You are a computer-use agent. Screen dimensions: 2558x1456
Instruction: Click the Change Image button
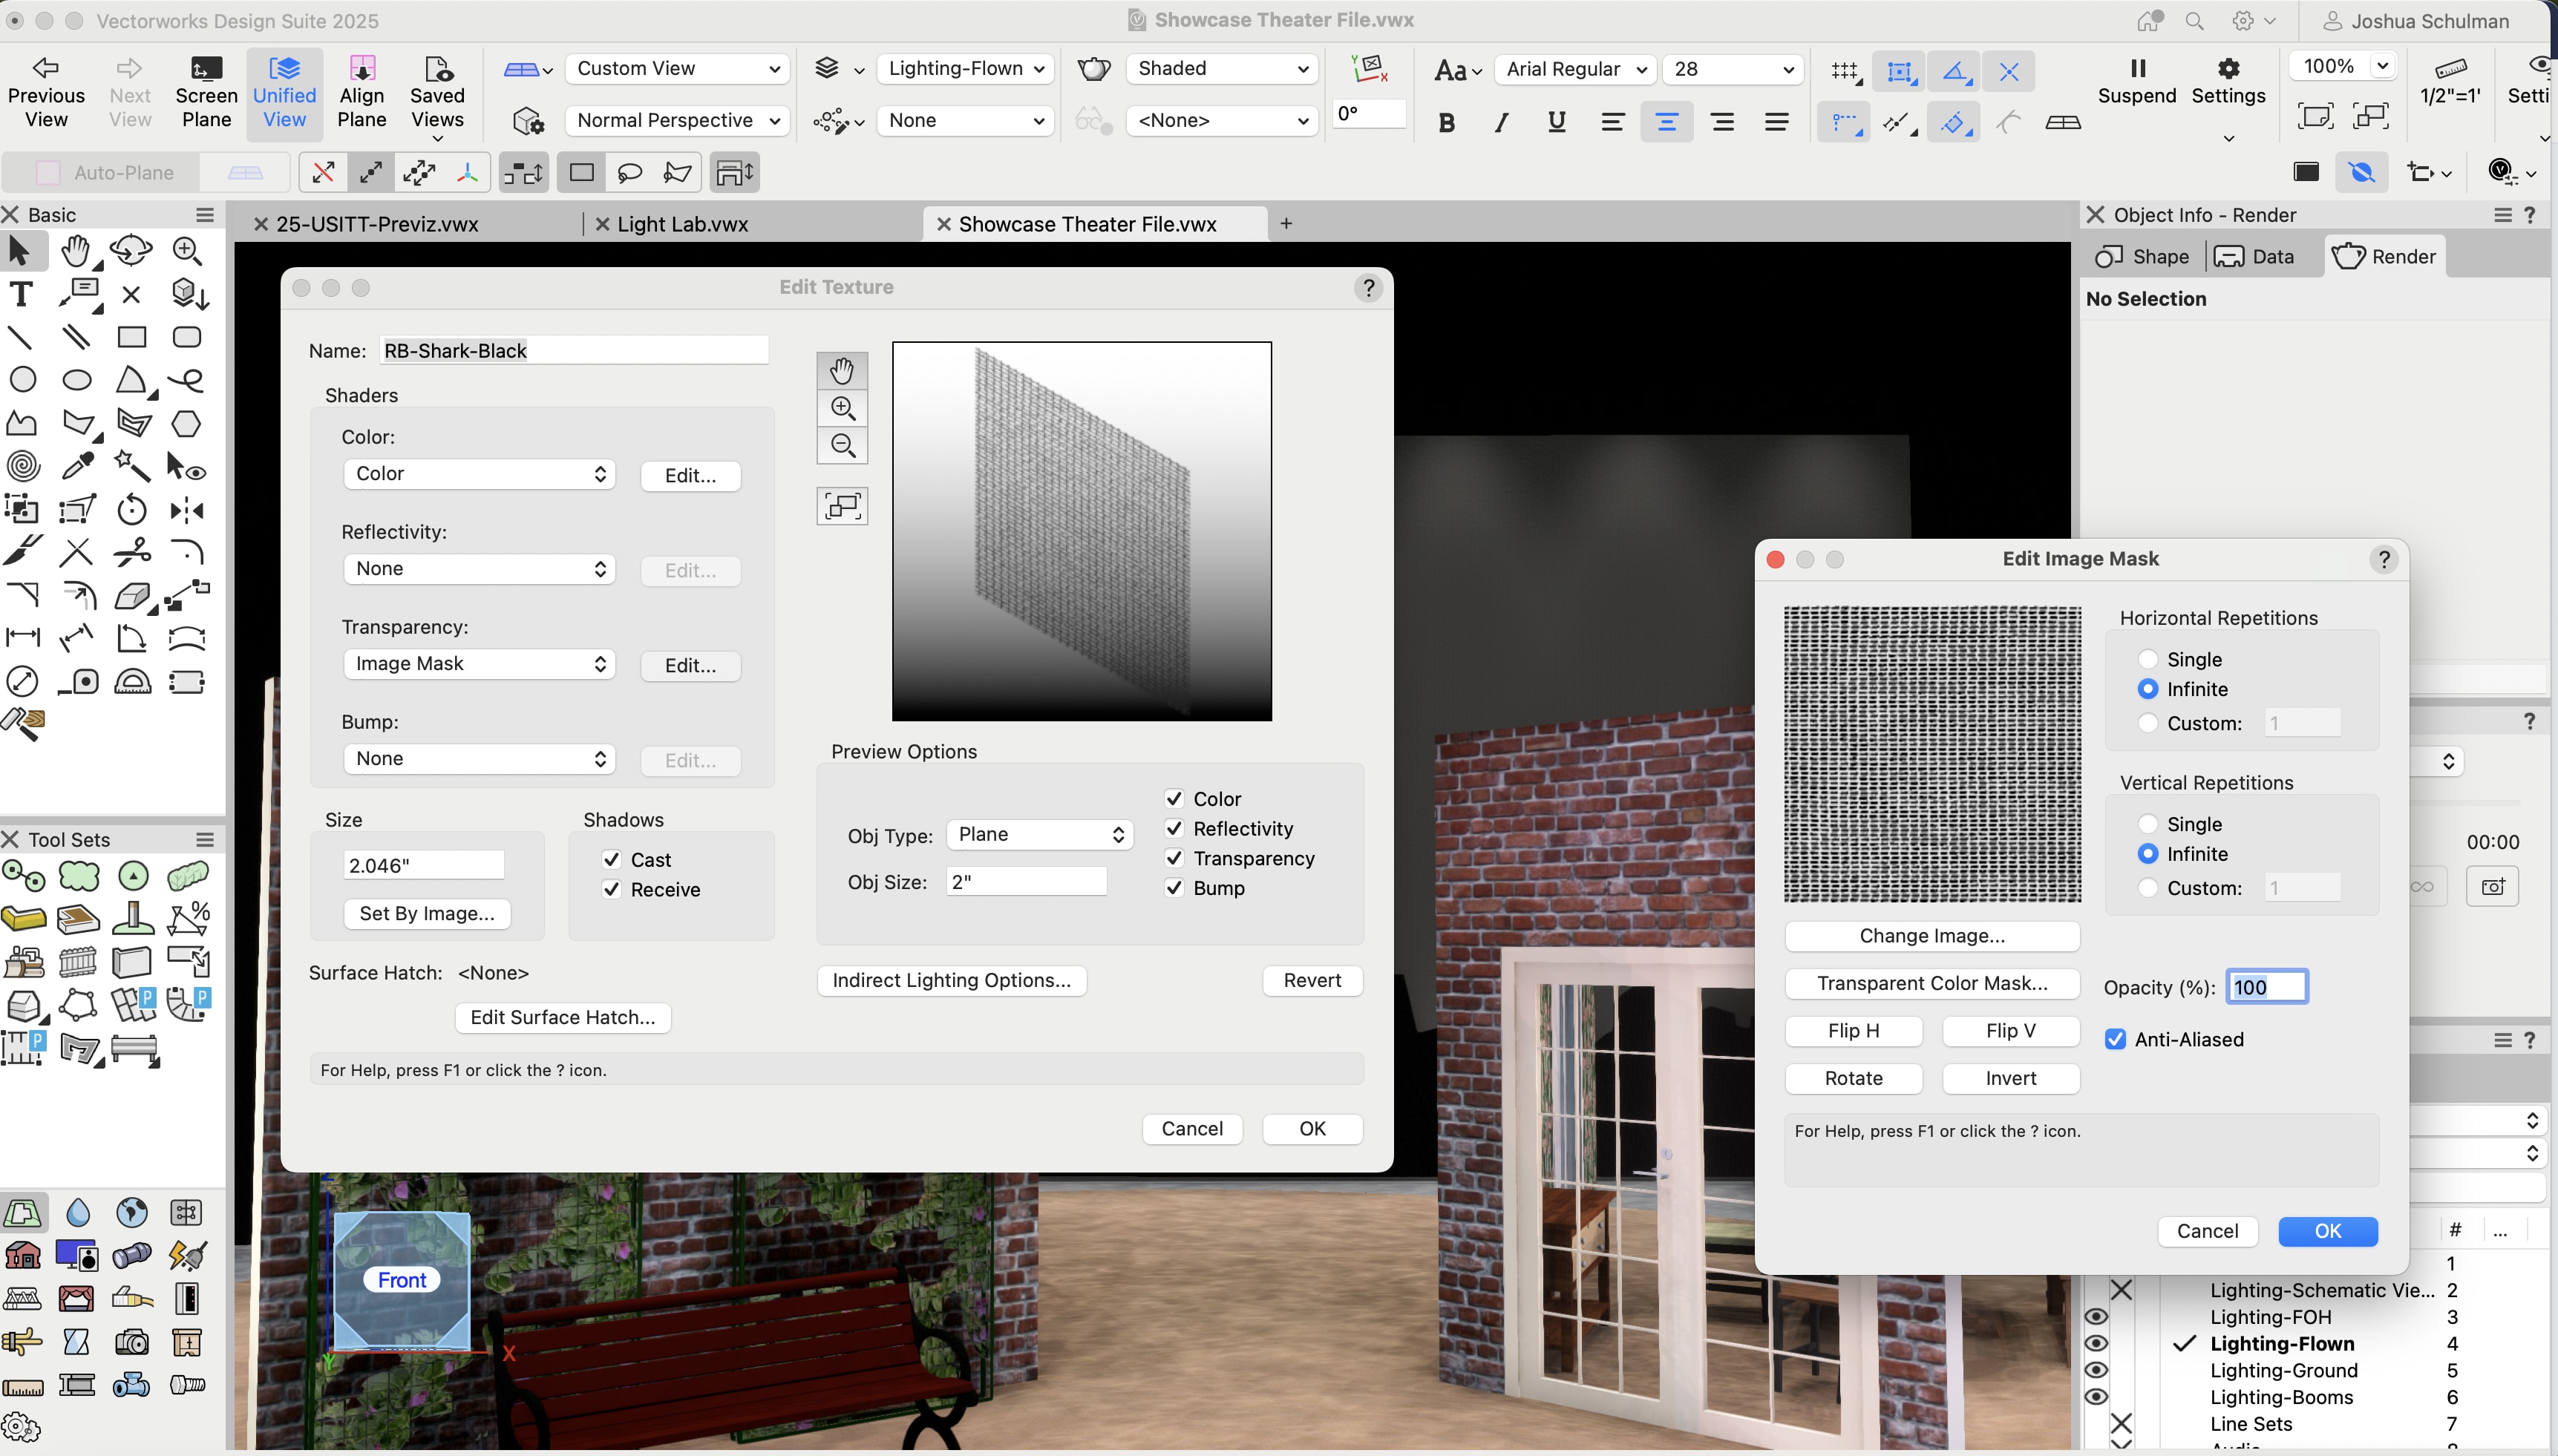pyautogui.click(x=1930, y=935)
